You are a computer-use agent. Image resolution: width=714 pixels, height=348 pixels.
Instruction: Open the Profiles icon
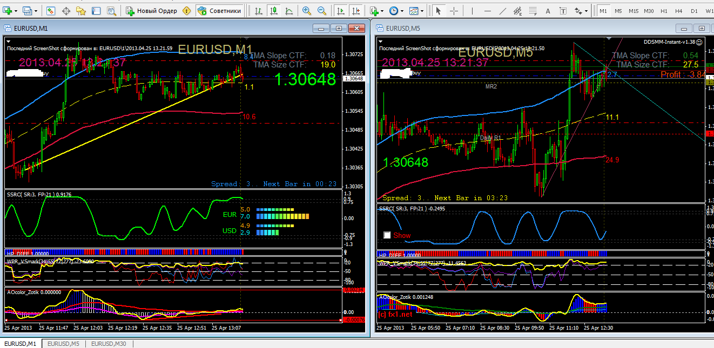point(28,10)
